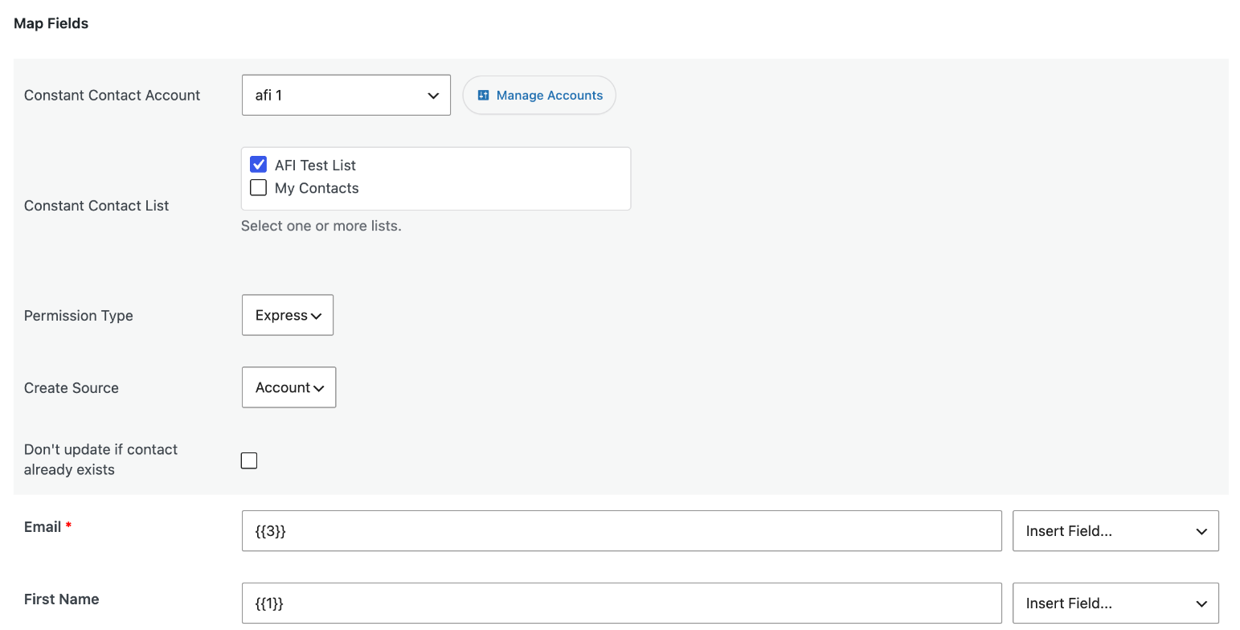Click the Constant Contact List label

(96, 206)
